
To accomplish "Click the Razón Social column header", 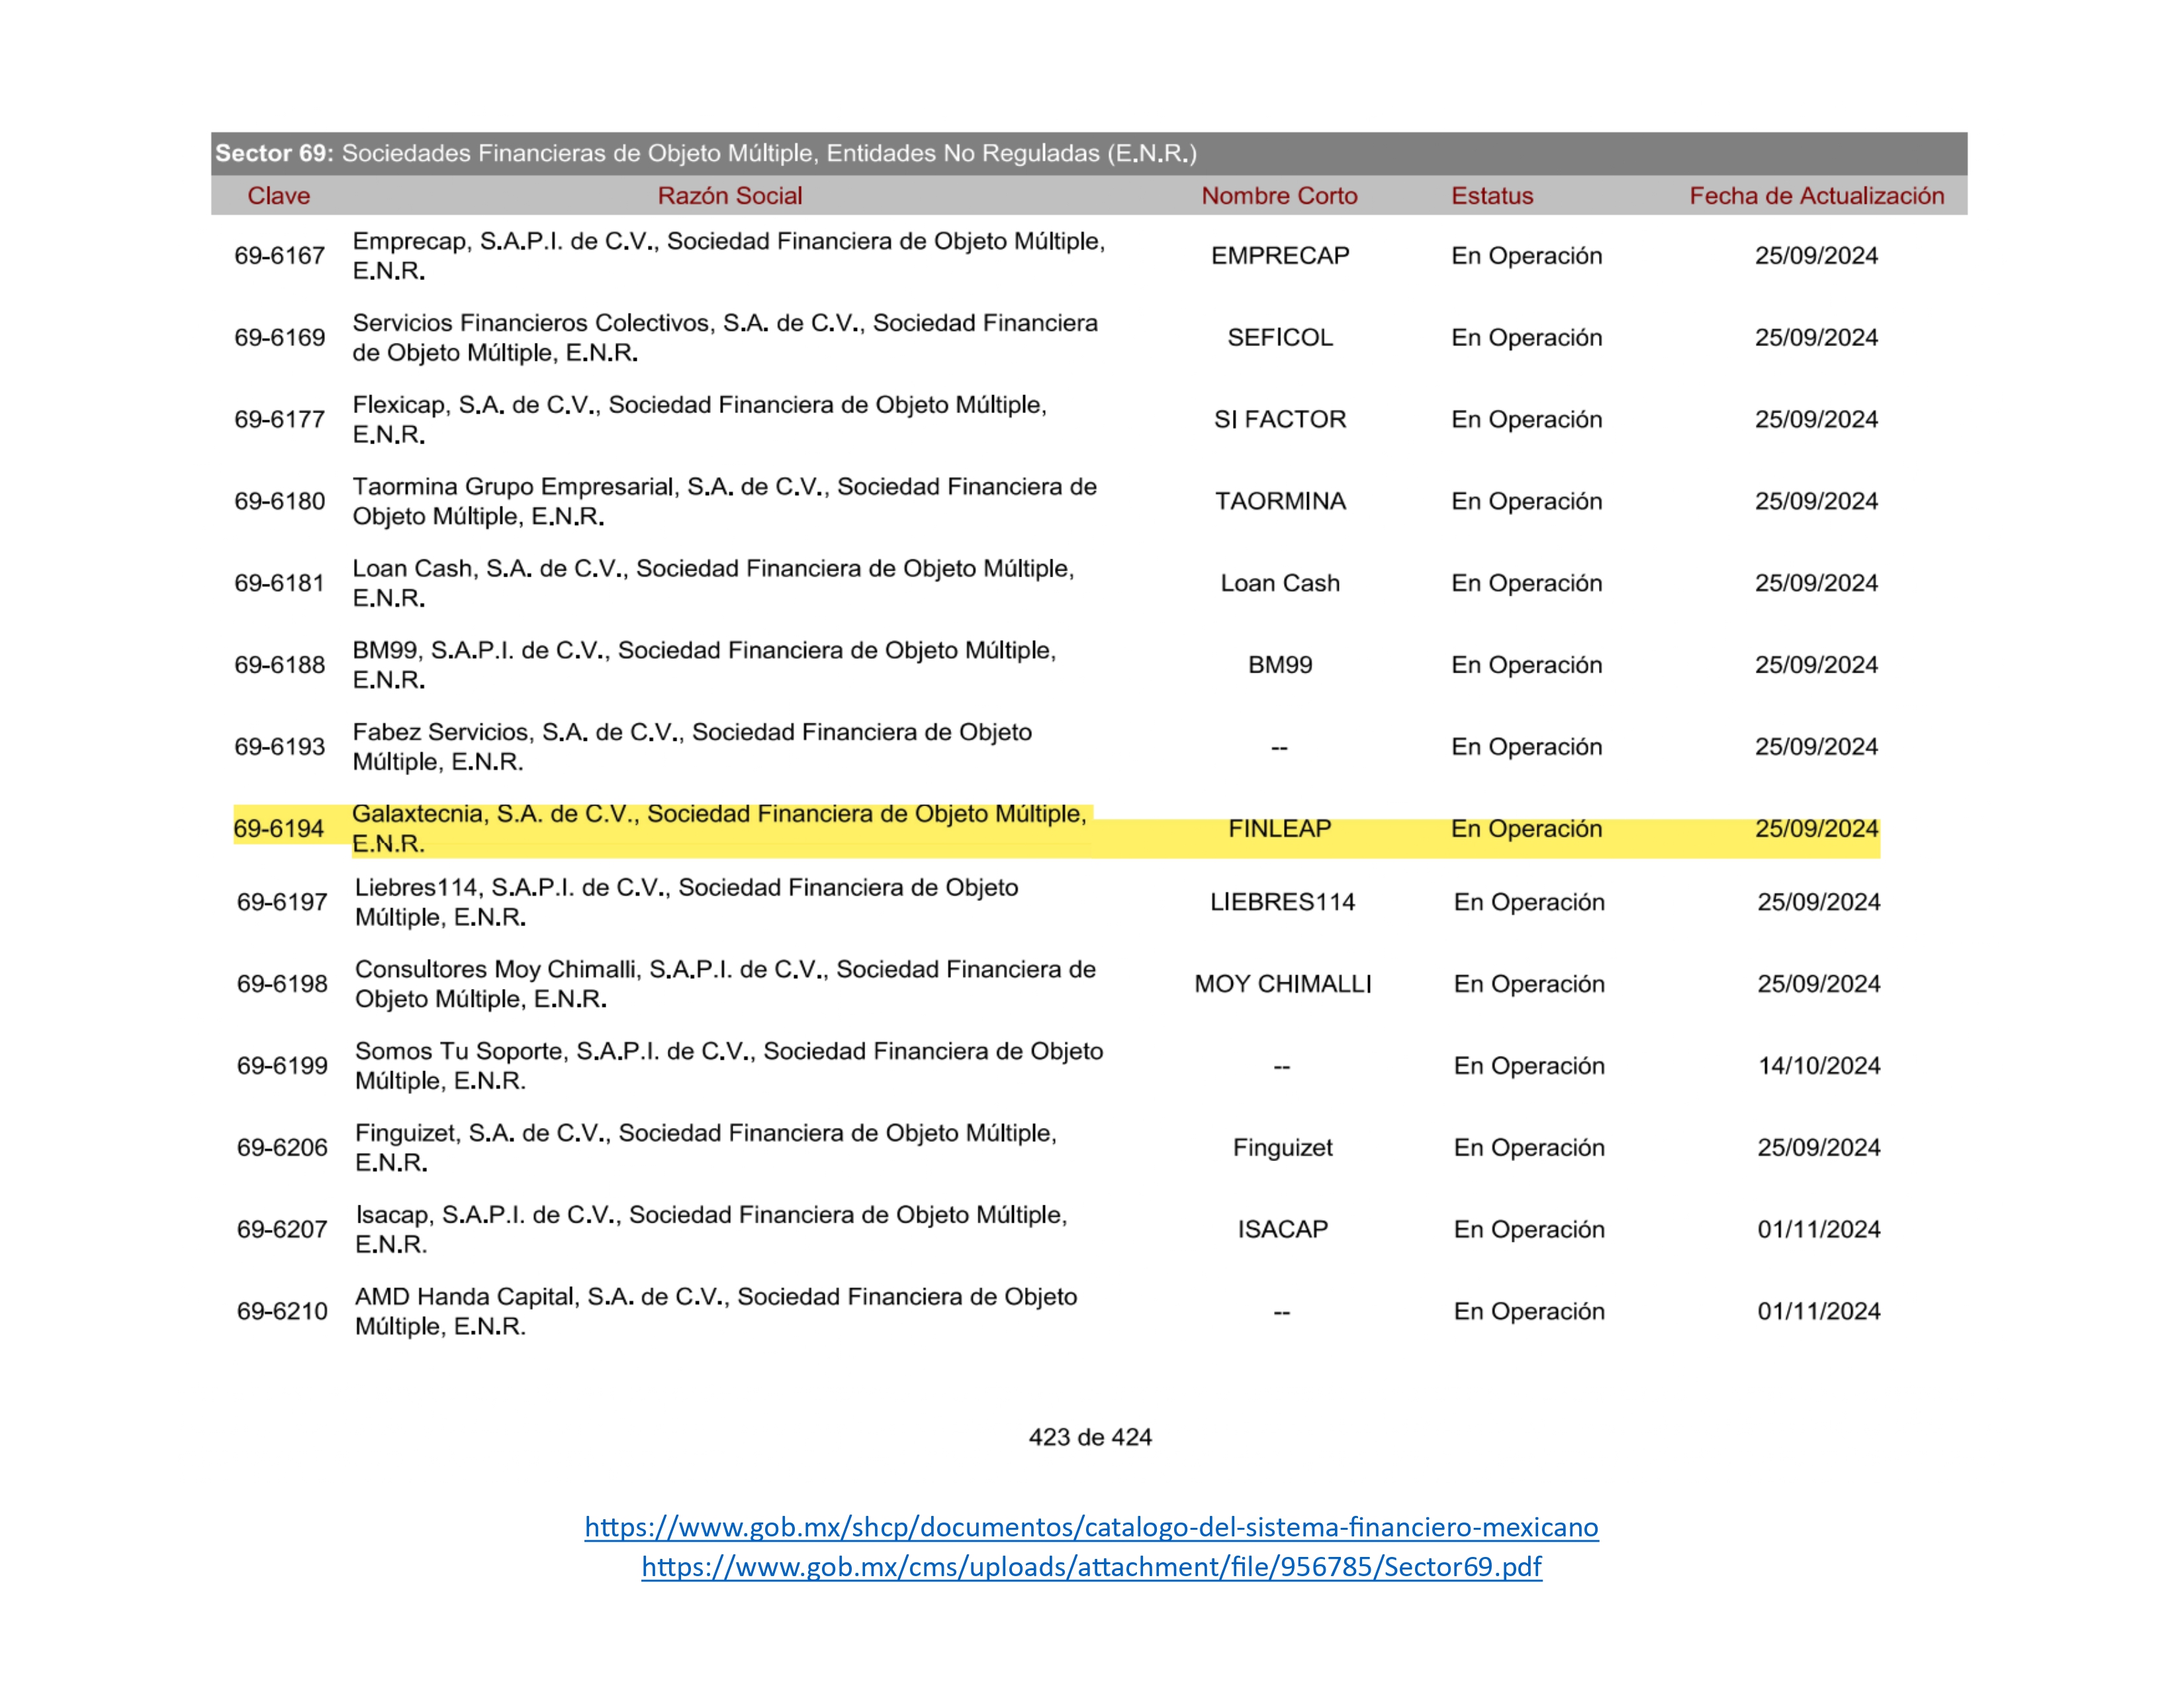I will (730, 196).
